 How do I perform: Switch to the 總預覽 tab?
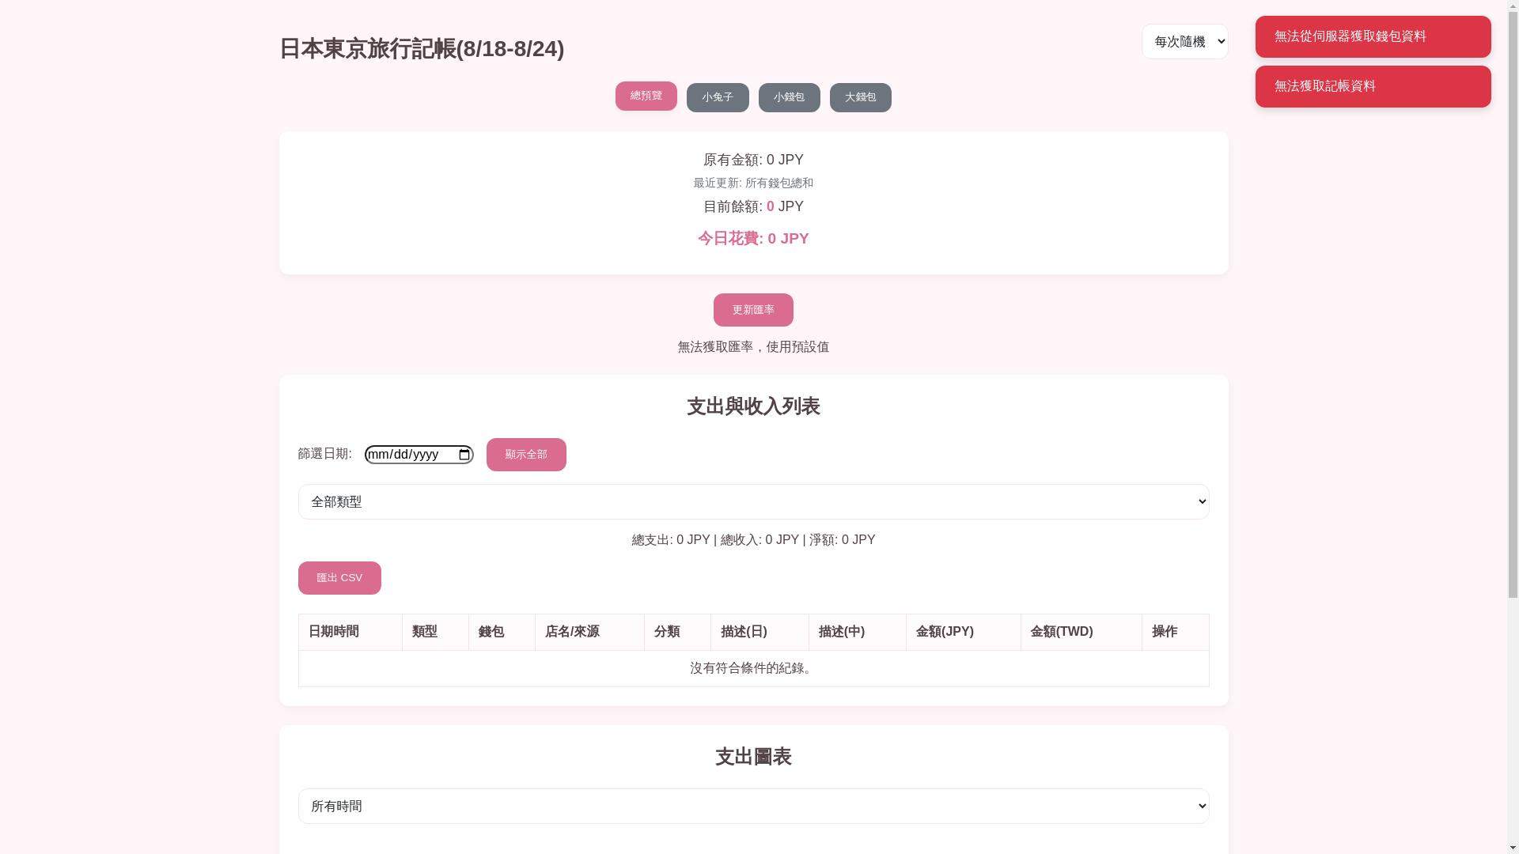click(646, 96)
